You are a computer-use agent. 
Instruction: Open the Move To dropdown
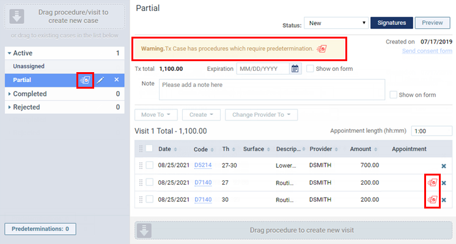click(156, 114)
